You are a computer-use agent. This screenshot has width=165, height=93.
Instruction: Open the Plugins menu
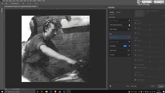35,1
